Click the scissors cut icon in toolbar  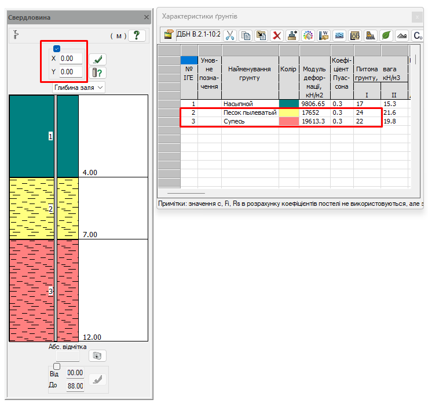pyautogui.click(x=231, y=35)
